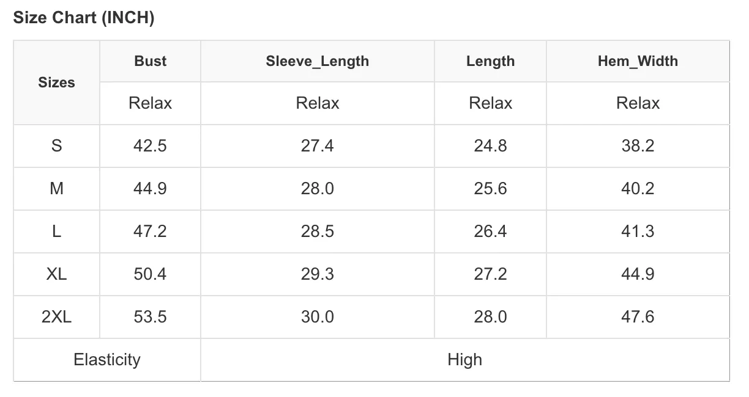The width and height of the screenshot is (749, 397).
Task: Select bust value 53.5 for 2XL
Action: click(x=150, y=317)
